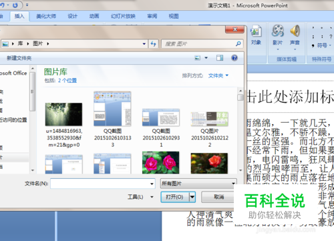Screen dimensions: 334x241
Task: Expand quick access toolbar customize arrow
Action: (27, 5)
